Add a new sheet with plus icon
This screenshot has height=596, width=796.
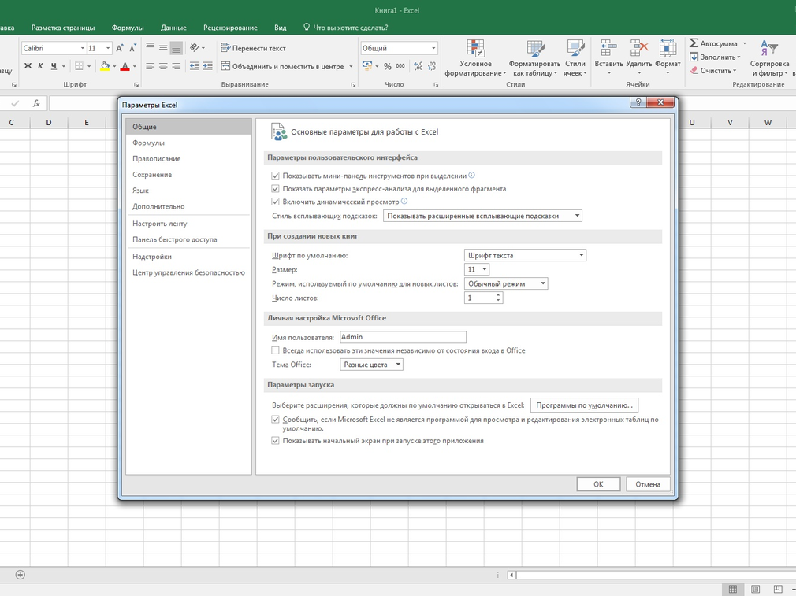tap(20, 575)
